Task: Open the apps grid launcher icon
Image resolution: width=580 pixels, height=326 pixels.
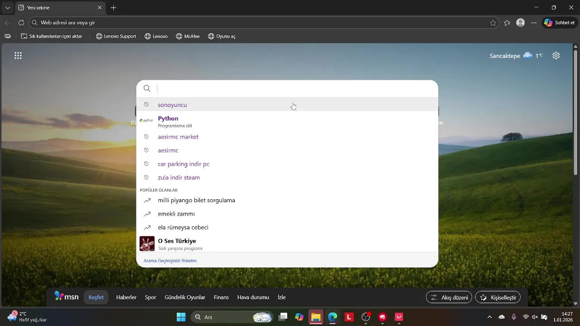Action: (18, 56)
